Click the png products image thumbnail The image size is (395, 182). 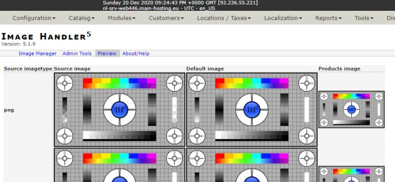tap(352, 109)
